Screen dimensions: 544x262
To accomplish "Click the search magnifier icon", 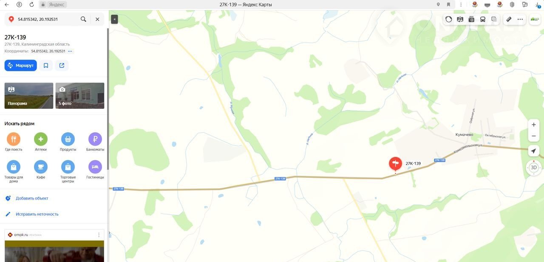I will [x=83, y=19].
